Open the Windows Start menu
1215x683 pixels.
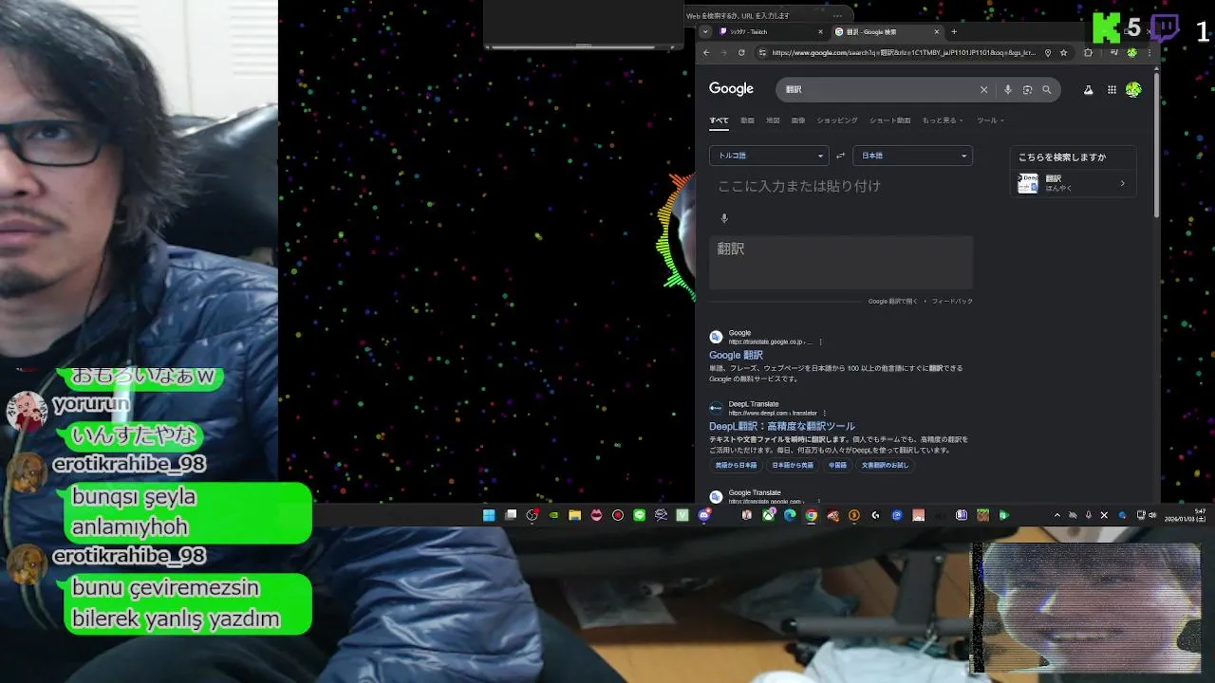(489, 515)
